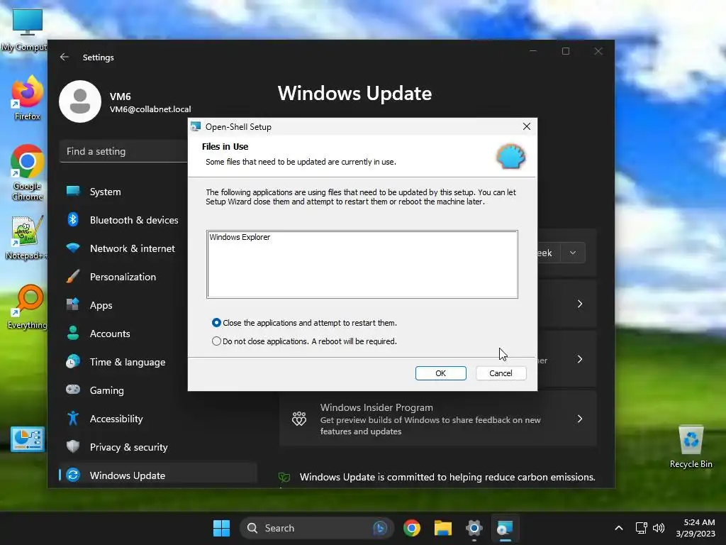726x545 pixels.
Task: Click the Accounts person icon in sidebar
Action: (x=73, y=333)
